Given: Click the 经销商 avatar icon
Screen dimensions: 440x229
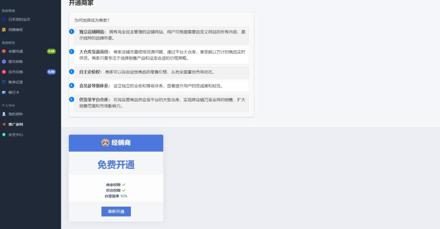Looking at the screenshot, I should (x=105, y=143).
